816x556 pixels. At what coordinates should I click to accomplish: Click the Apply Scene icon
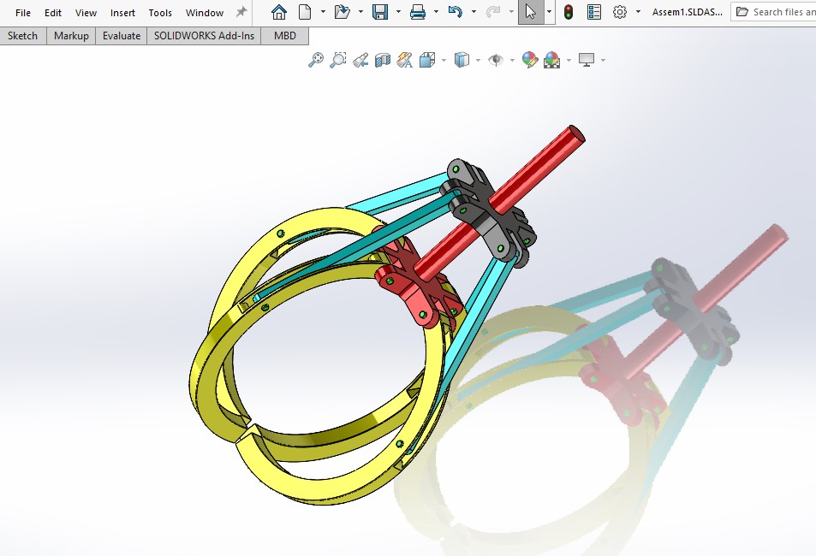(x=551, y=60)
